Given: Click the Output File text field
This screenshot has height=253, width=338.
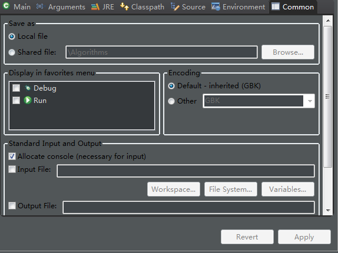Looking at the screenshot, I should click(x=188, y=207).
